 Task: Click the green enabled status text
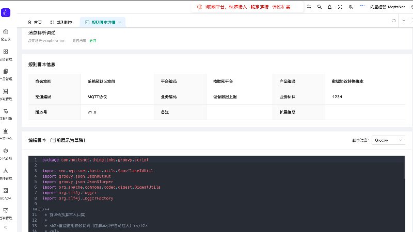tap(93, 41)
